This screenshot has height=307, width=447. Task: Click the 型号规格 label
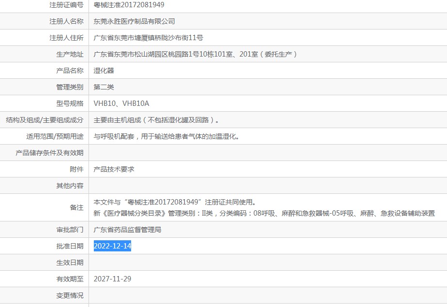(x=70, y=103)
